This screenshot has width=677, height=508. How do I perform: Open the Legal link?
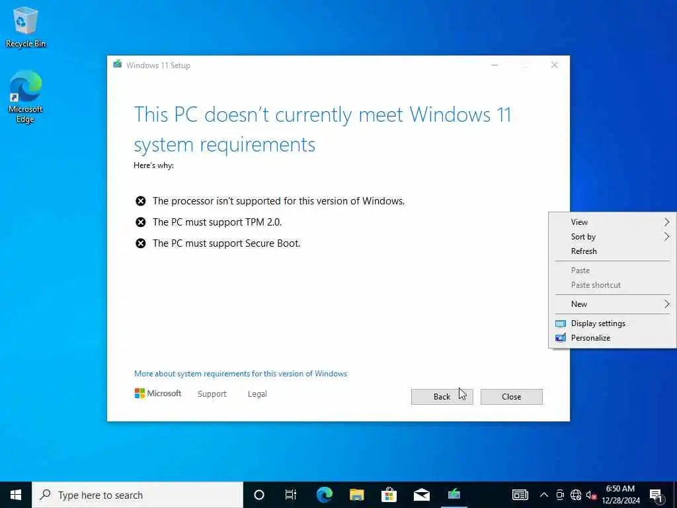(x=257, y=394)
